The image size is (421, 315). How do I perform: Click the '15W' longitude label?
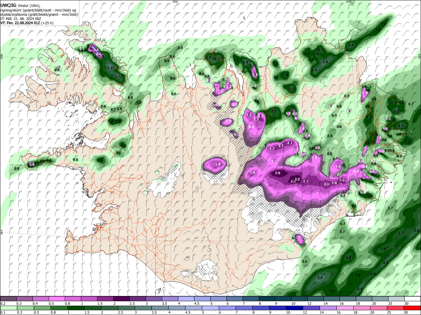click(x=348, y=2)
